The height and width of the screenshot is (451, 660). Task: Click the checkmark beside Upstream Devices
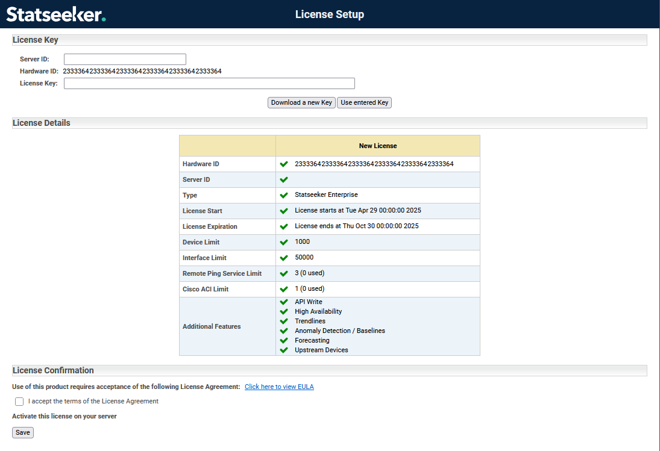coord(284,350)
